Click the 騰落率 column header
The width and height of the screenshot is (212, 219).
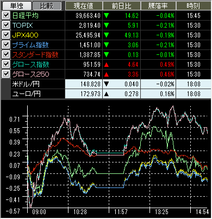point(158,6)
